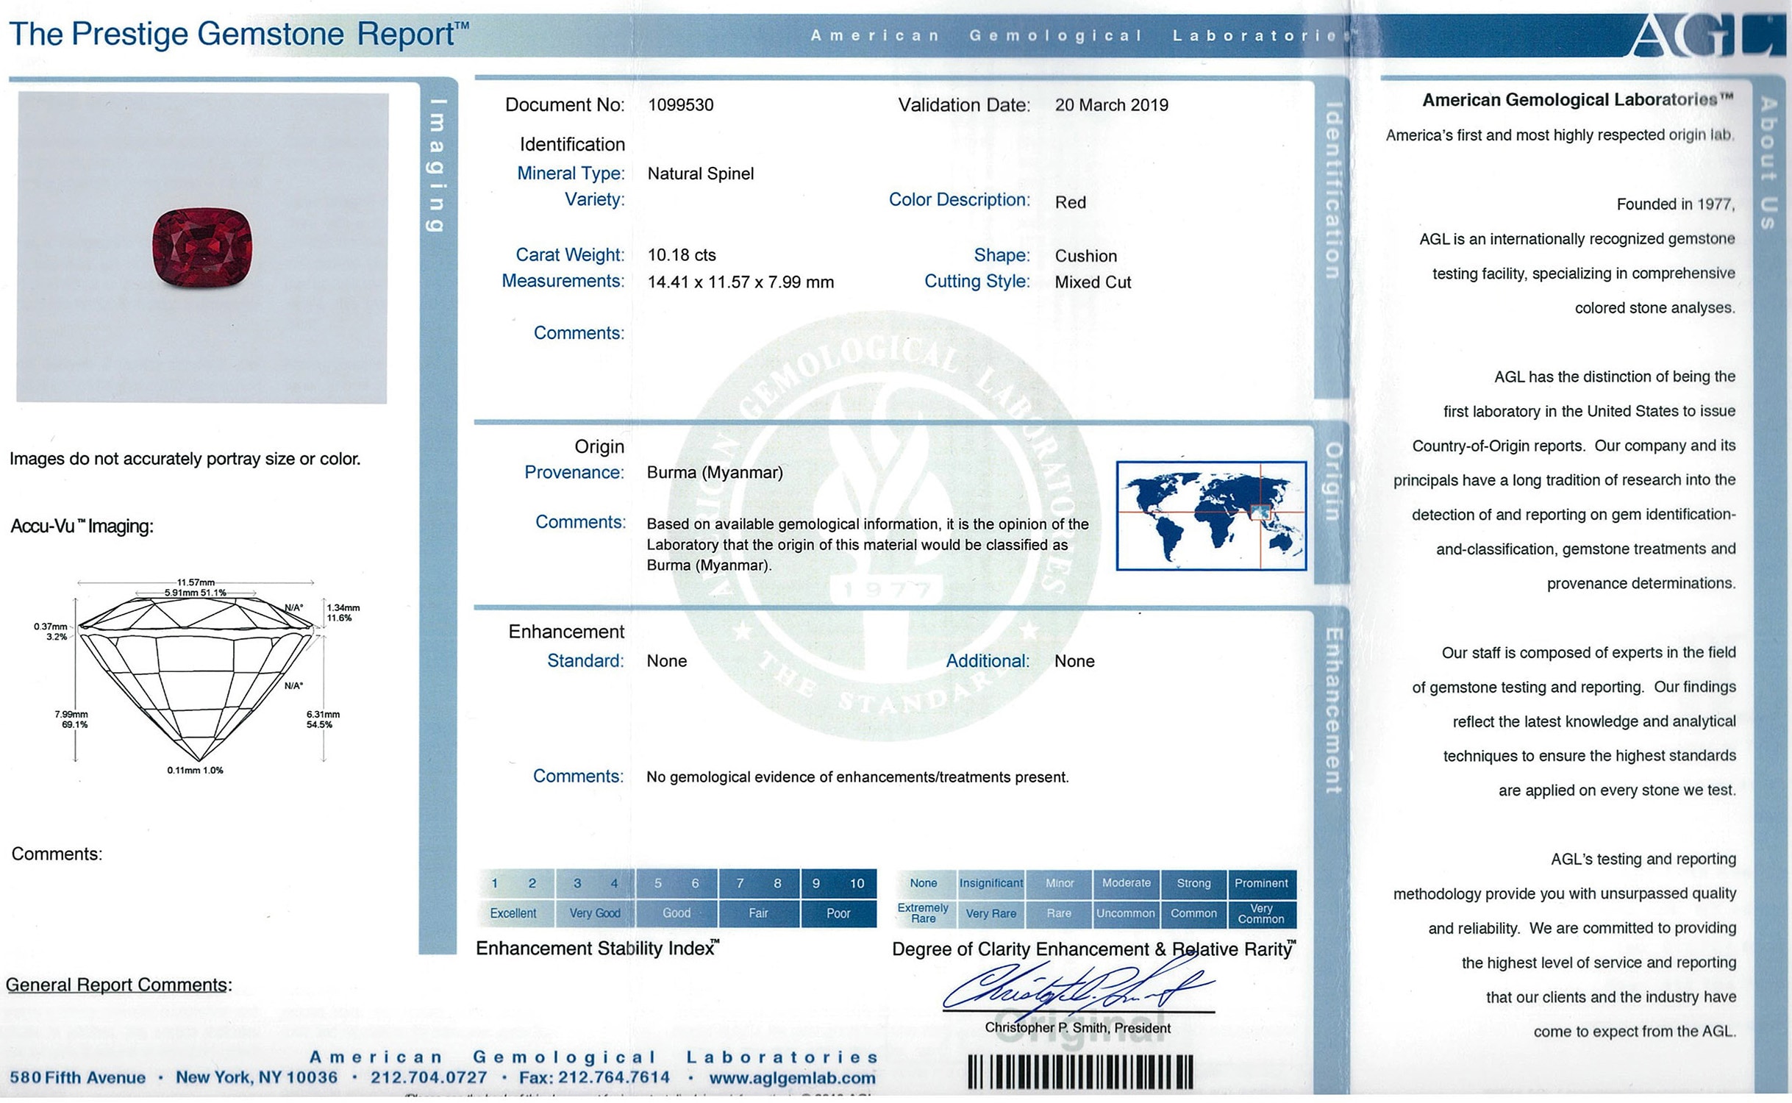The width and height of the screenshot is (1792, 1103).
Task: Click the world map origin image
Action: pyautogui.click(x=1210, y=515)
